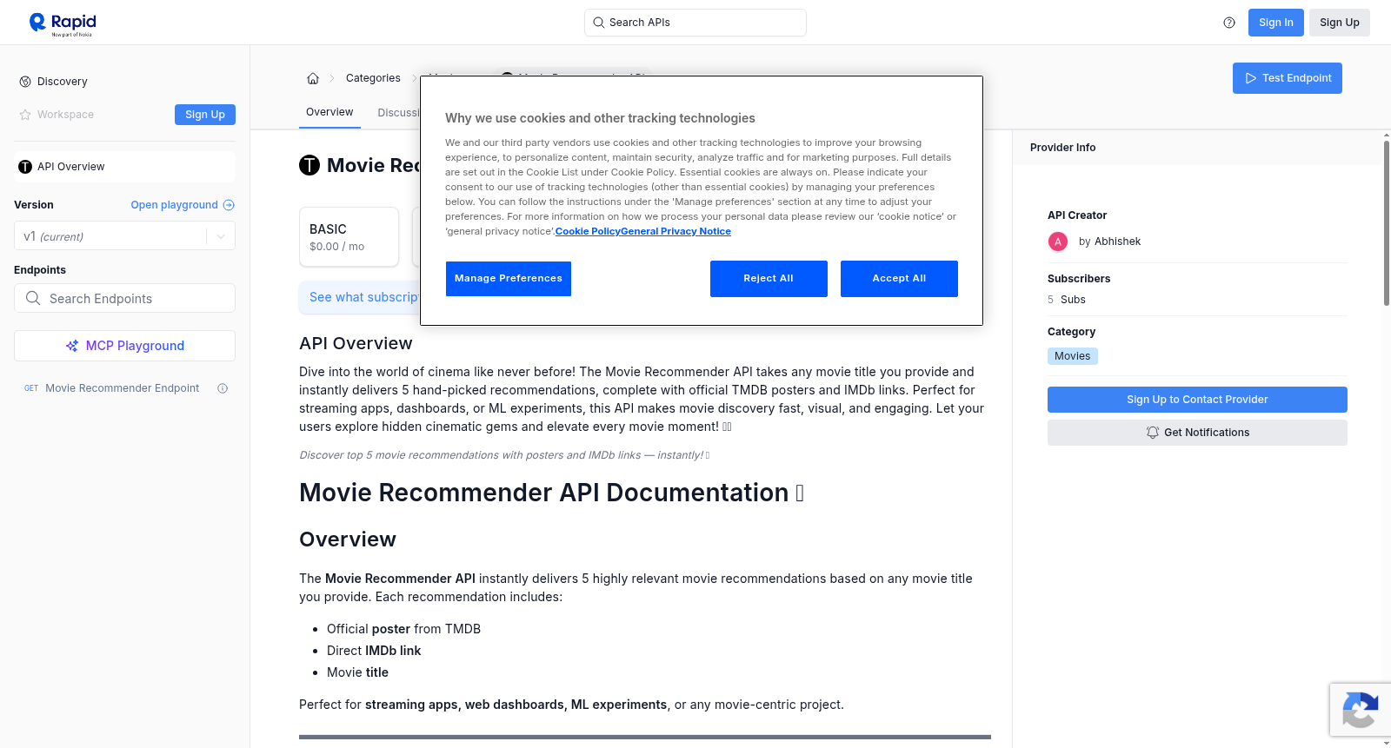Click See what subscription link
The height and width of the screenshot is (748, 1391).
364,297
